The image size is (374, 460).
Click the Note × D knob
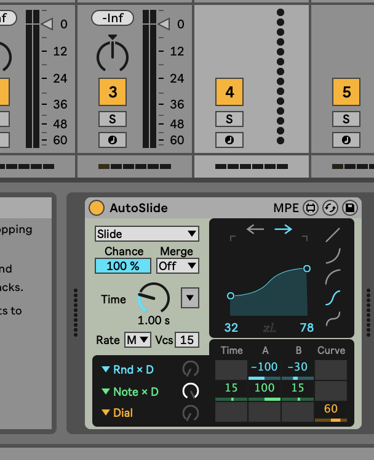tap(191, 391)
